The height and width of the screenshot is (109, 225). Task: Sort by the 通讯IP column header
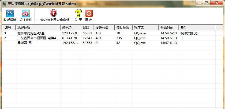[71, 27]
